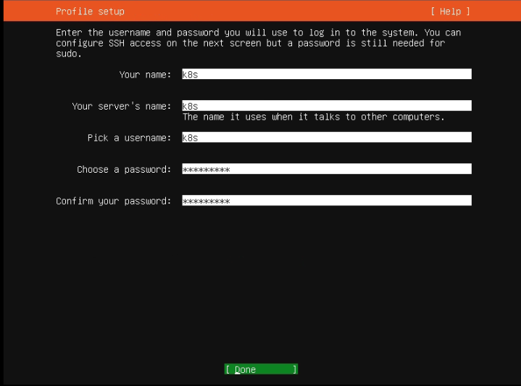Click the instructions paragraph about SSH access
521x386 pixels.
pos(259,44)
